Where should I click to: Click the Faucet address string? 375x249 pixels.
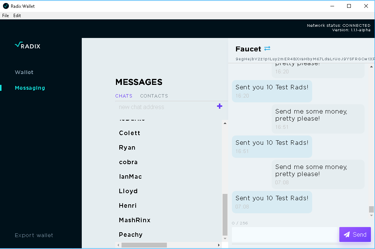point(304,59)
